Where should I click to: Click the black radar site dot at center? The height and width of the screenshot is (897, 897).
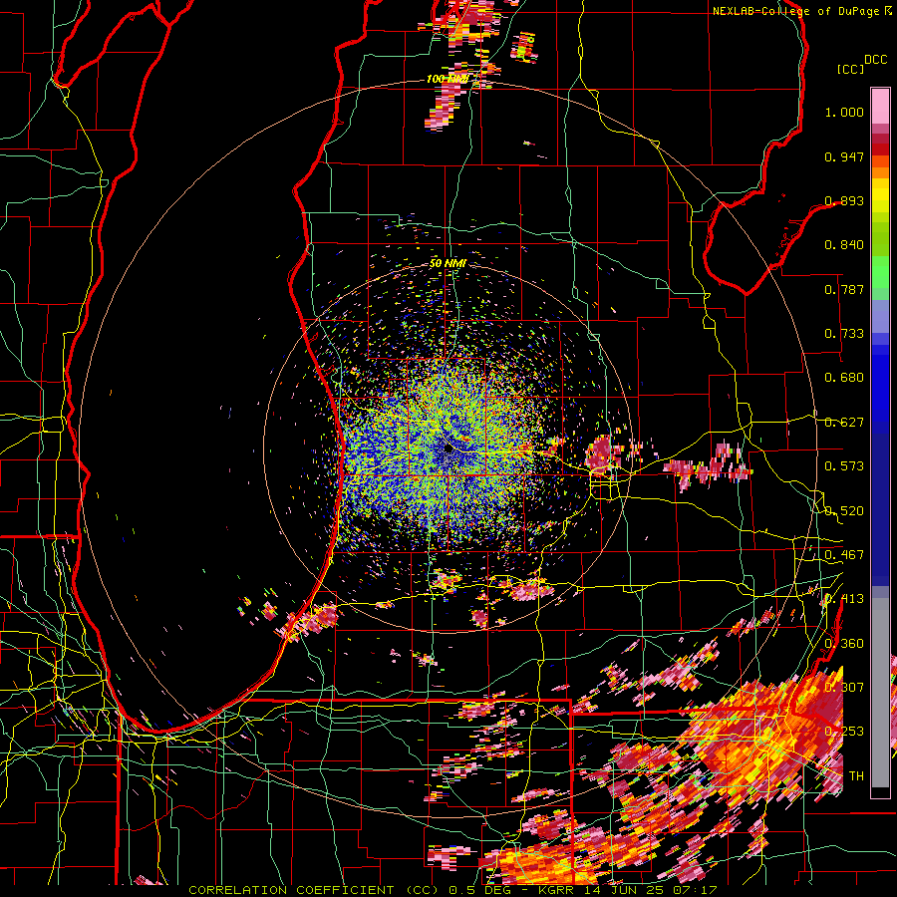448,449
